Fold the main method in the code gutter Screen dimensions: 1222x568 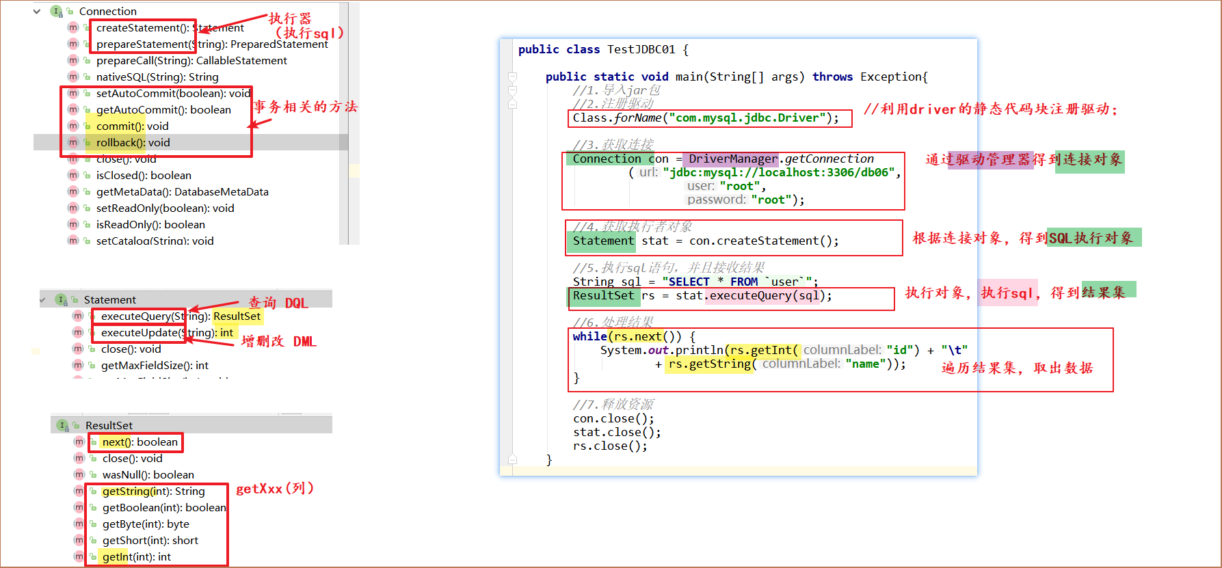point(512,77)
